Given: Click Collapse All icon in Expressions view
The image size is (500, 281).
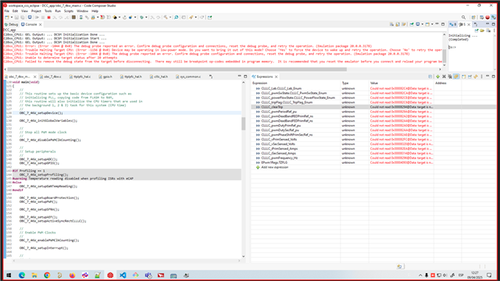Looking at the screenshot, I should pos(430,76).
